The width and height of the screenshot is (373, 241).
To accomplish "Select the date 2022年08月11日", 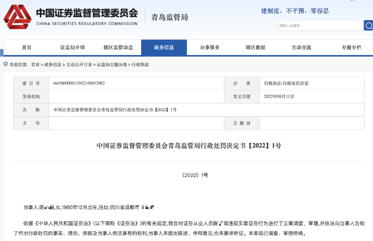I will (x=279, y=96).
